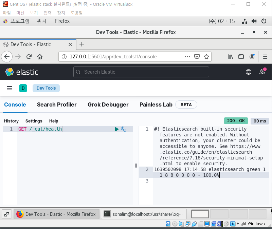Click the 60 ms response time badge
Image resolution: width=272 pixels, height=229 pixels.
click(x=260, y=121)
